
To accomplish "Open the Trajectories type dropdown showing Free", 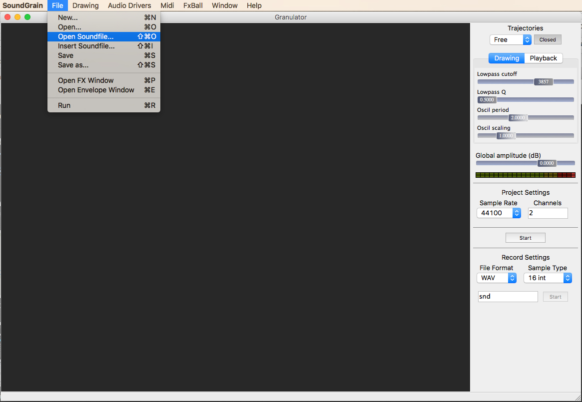I will click(511, 39).
